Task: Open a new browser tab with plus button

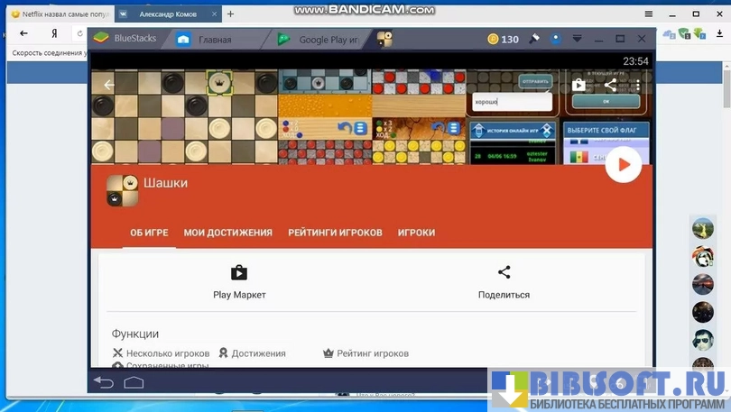Action: point(231,14)
